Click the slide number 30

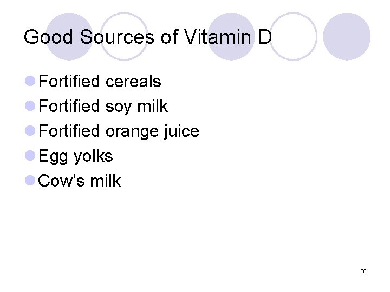(363, 271)
